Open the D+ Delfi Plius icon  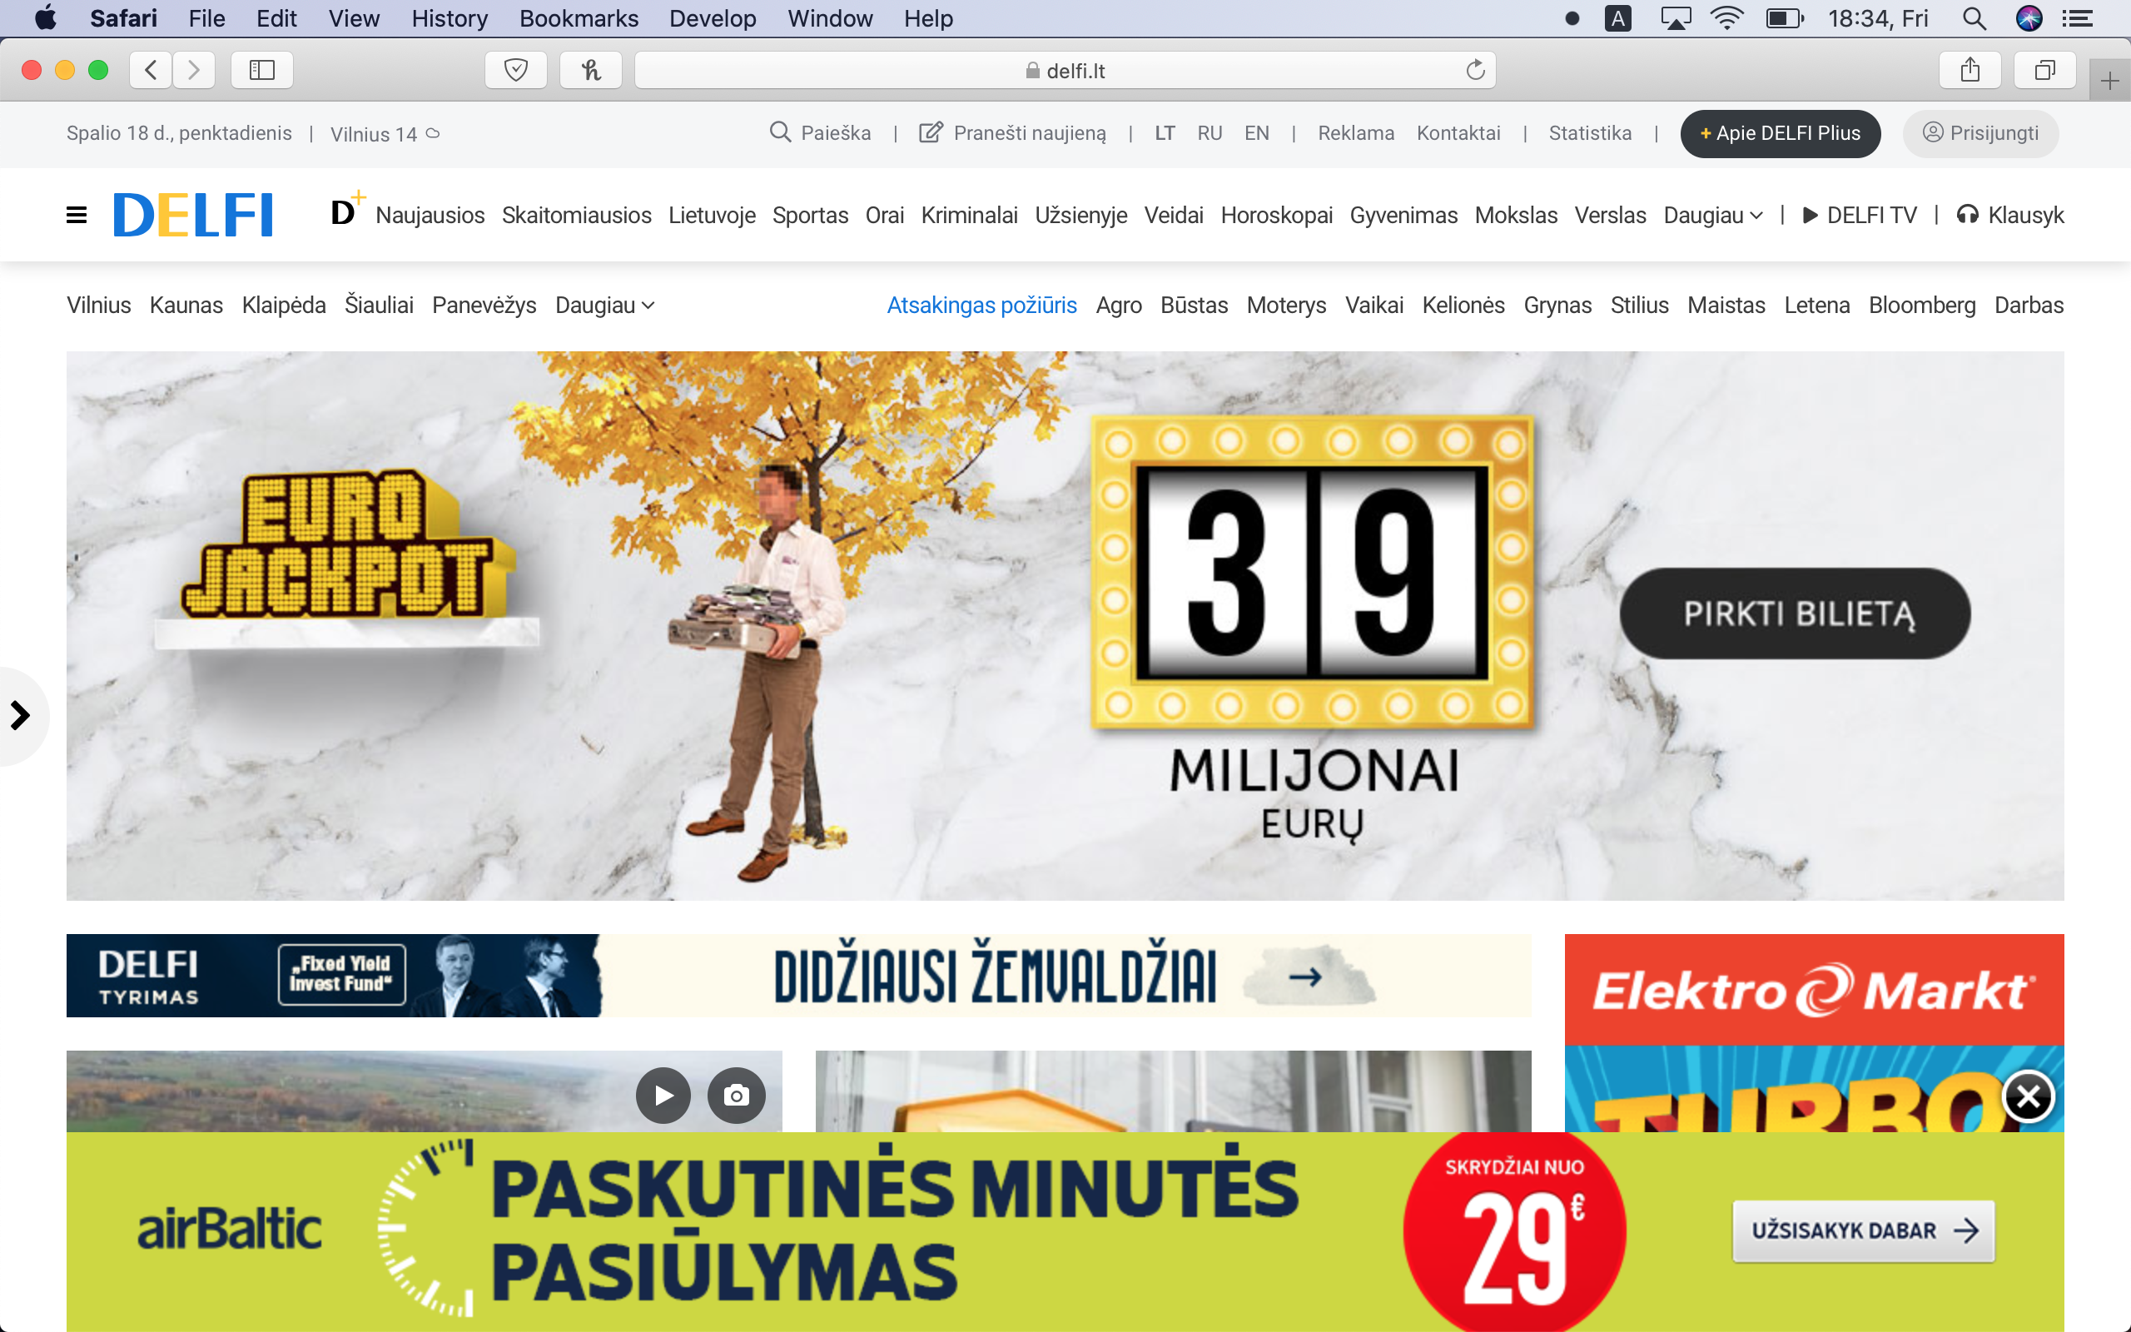coord(346,211)
